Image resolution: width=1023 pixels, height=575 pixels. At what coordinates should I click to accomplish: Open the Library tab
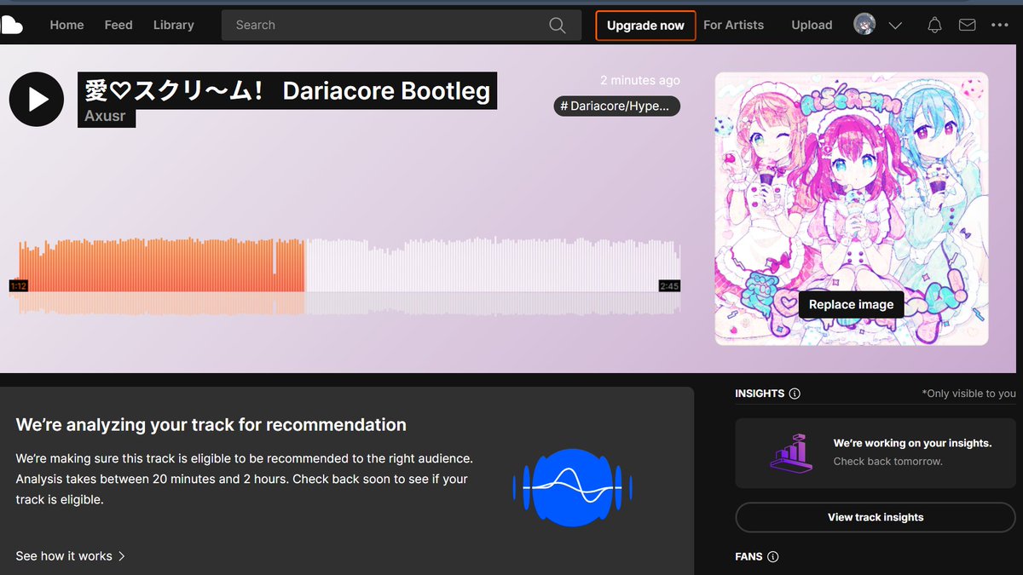tap(174, 26)
